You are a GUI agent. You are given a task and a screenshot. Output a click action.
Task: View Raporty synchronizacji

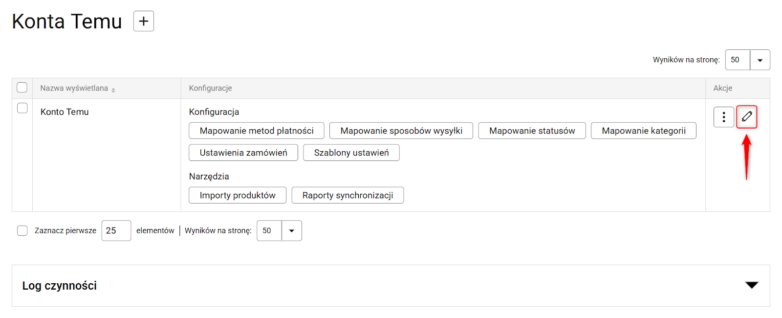(x=348, y=195)
